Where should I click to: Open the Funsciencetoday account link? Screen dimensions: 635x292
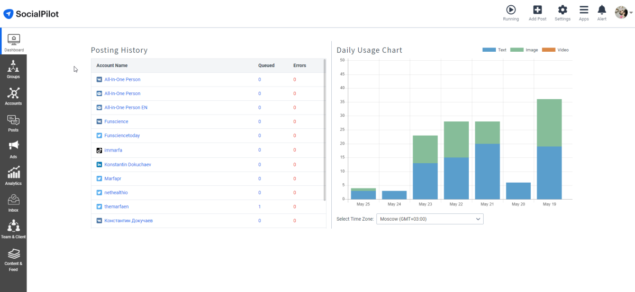pyautogui.click(x=122, y=136)
